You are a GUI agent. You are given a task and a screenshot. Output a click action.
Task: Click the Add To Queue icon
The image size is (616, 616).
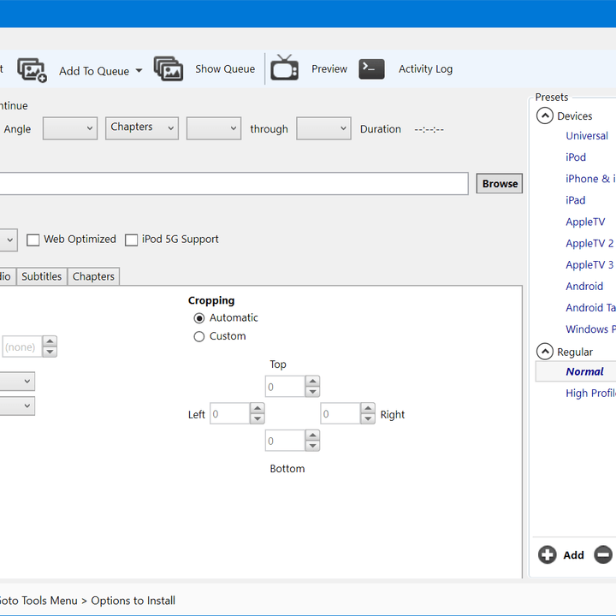coord(32,70)
